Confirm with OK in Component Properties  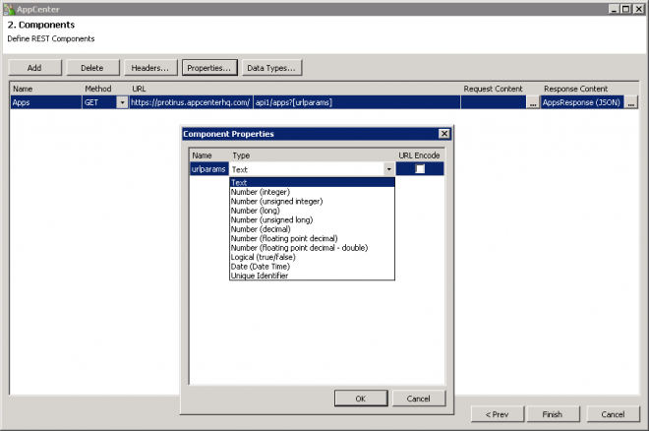pyautogui.click(x=361, y=399)
